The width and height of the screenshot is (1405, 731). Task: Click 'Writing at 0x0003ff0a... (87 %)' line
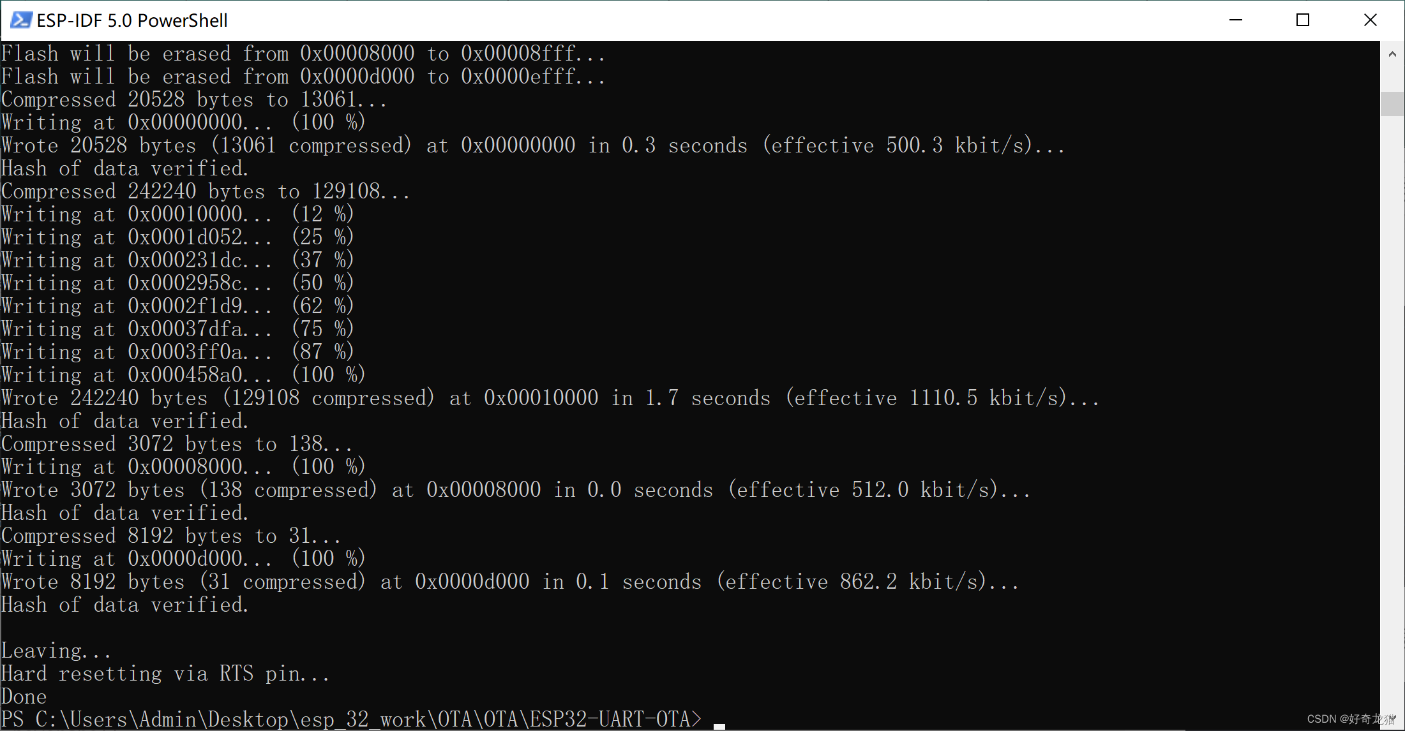pos(177,352)
